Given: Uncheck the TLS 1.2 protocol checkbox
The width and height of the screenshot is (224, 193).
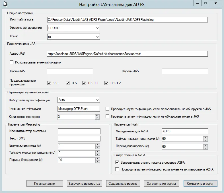Looking at the screenshot, I should point(106,83).
